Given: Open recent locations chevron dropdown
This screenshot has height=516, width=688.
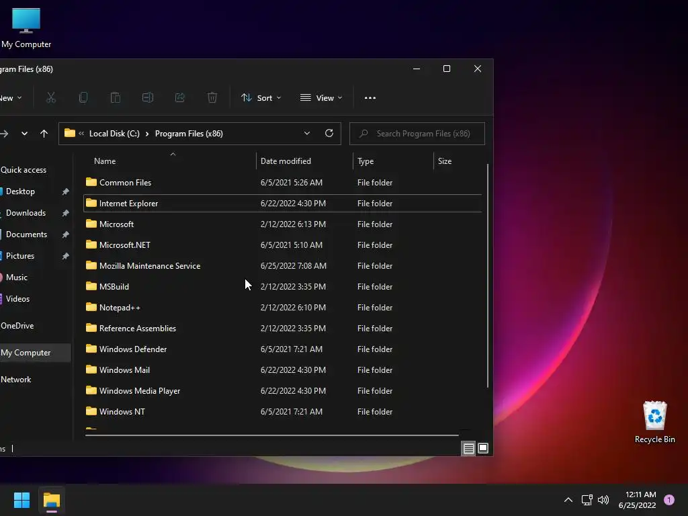Looking at the screenshot, I should coord(25,134).
